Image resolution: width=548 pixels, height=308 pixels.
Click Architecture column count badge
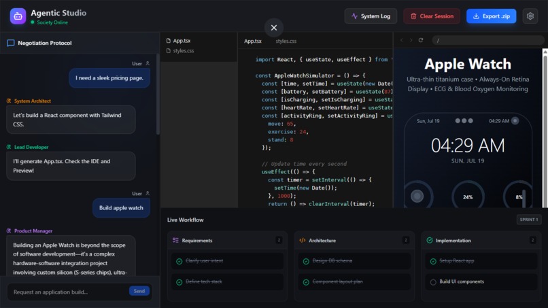point(406,240)
